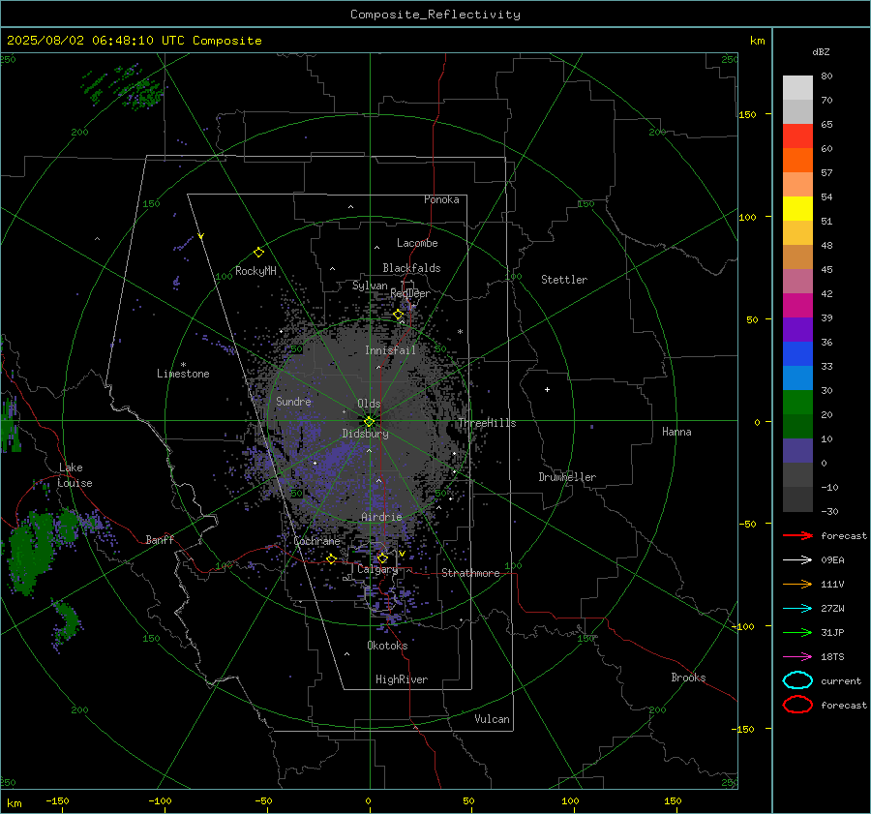Viewport: 871px width, 814px height.
Task: Click the orange 111V arrow legend icon
Action: [x=797, y=584]
